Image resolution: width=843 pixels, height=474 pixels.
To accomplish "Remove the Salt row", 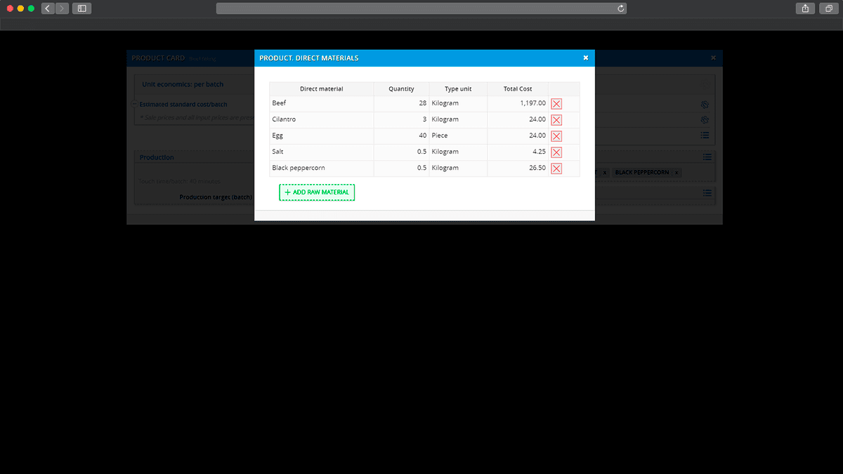I will click(556, 152).
